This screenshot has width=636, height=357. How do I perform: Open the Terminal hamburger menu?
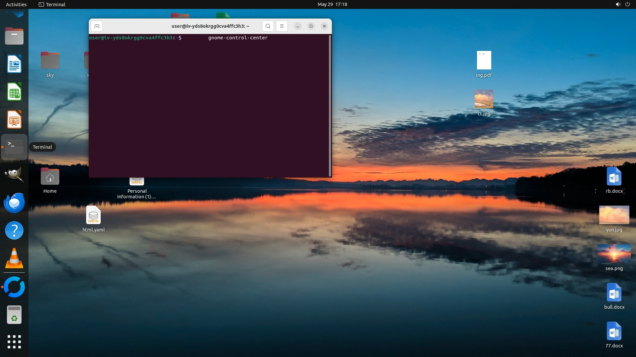pyautogui.click(x=282, y=26)
